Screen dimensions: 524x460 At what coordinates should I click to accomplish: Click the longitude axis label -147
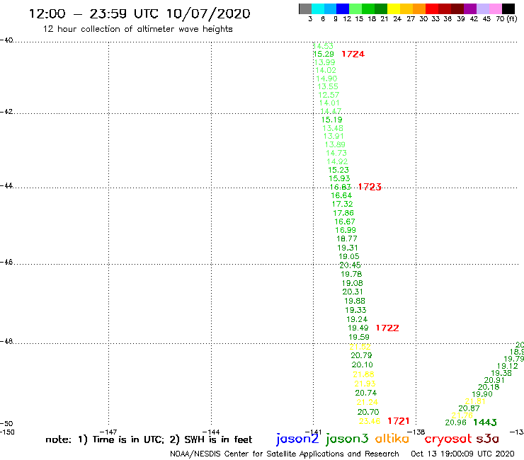108,432
